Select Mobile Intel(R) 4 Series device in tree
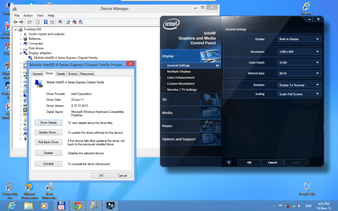Image resolution: width=338 pixels, height=211 pixels. 65,58
